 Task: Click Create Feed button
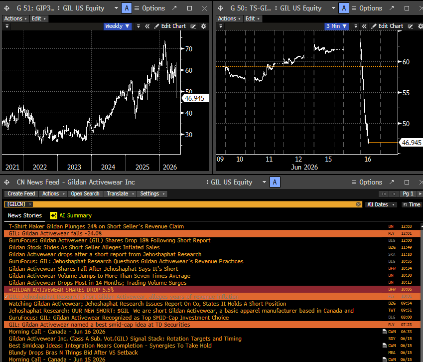point(21,194)
